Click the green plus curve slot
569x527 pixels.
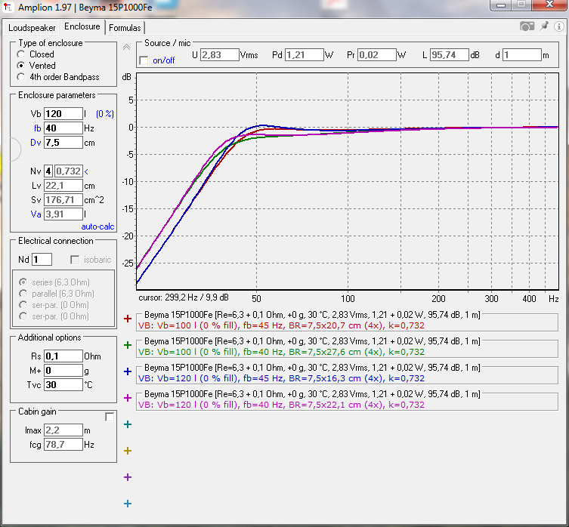(x=128, y=345)
